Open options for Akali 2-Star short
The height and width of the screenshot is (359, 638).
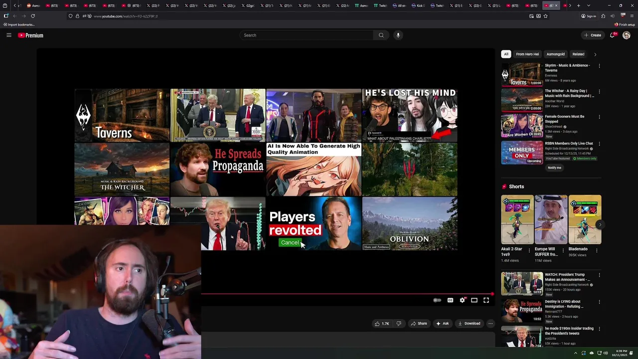tap(529, 251)
